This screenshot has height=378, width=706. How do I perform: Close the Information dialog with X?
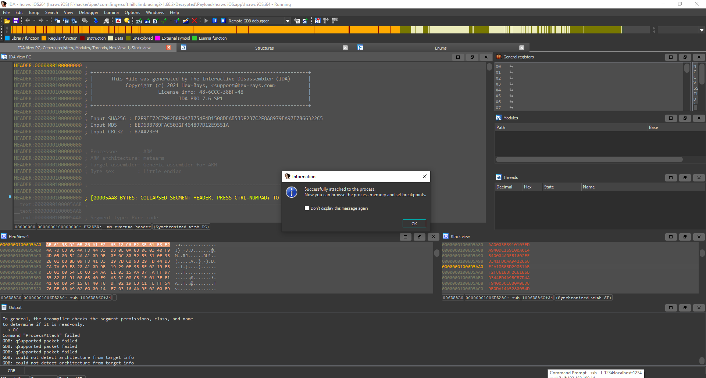tap(425, 177)
